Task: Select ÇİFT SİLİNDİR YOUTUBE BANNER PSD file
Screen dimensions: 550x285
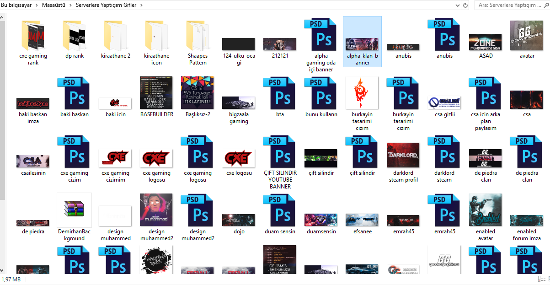Action: 280,152
